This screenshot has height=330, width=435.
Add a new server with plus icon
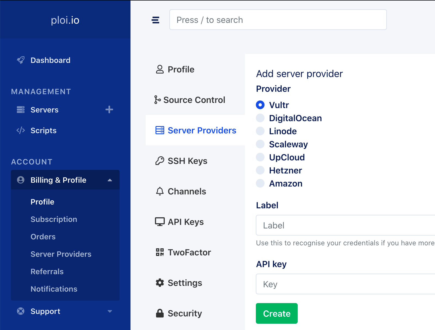[109, 110]
